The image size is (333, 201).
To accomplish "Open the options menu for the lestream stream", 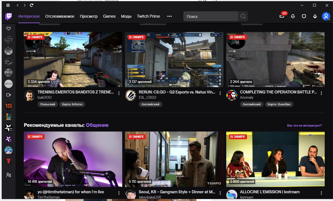I will pyautogui.click(x=321, y=193).
